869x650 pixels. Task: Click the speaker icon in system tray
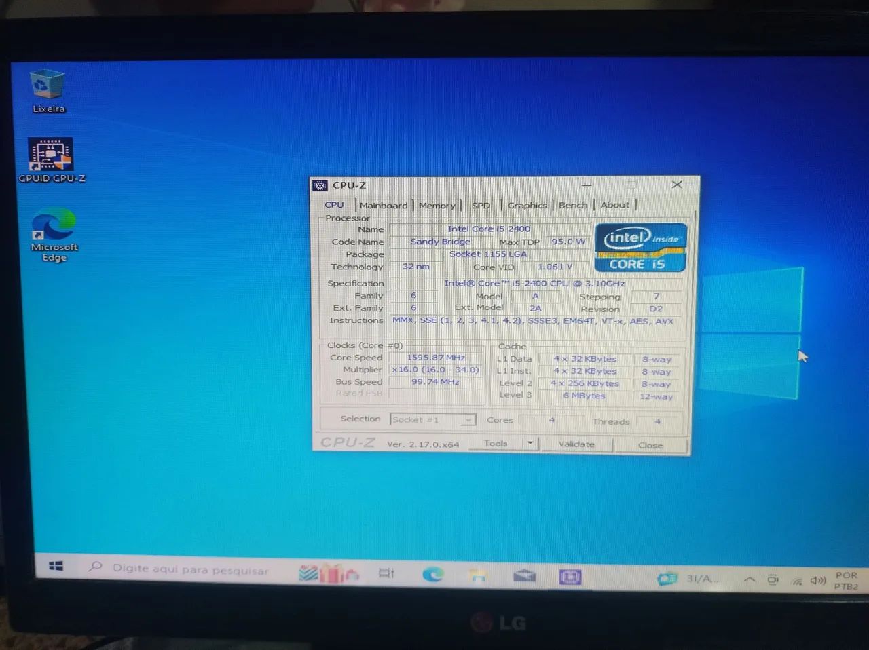pyautogui.click(x=816, y=580)
